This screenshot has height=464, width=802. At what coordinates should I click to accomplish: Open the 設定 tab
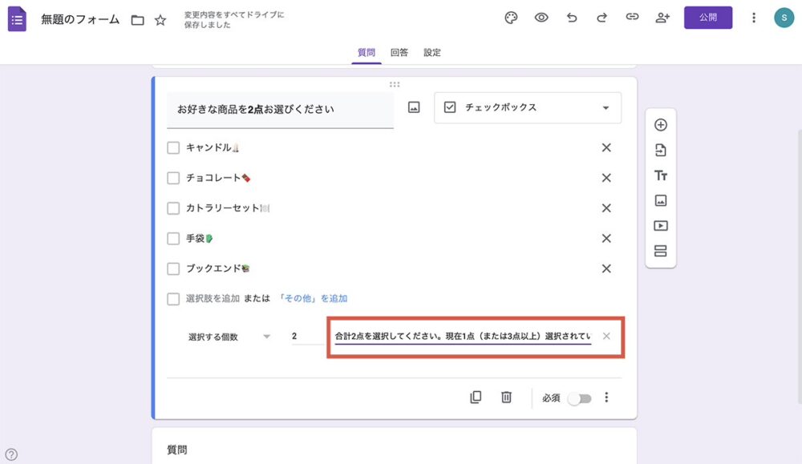pyautogui.click(x=432, y=52)
